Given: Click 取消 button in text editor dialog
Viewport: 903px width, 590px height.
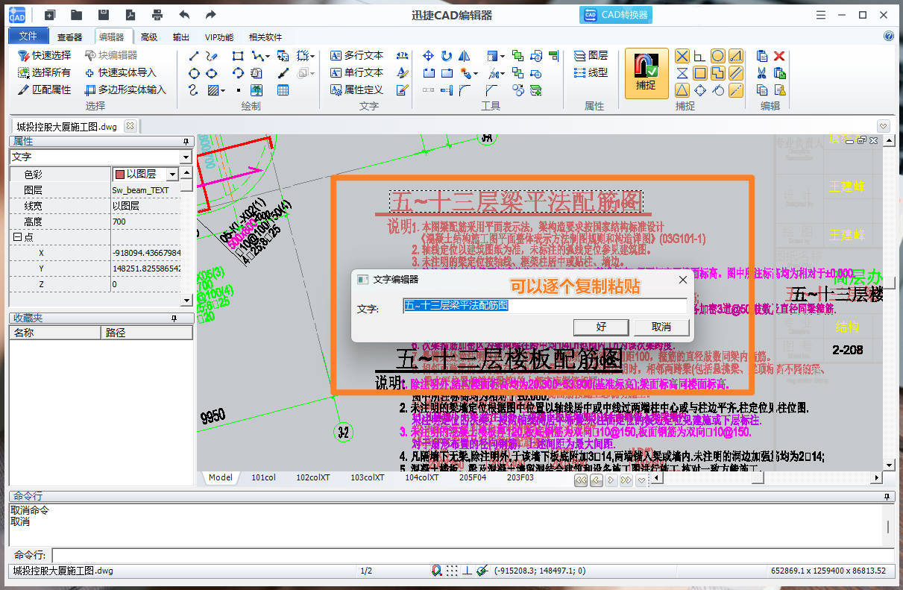Looking at the screenshot, I should click(661, 327).
